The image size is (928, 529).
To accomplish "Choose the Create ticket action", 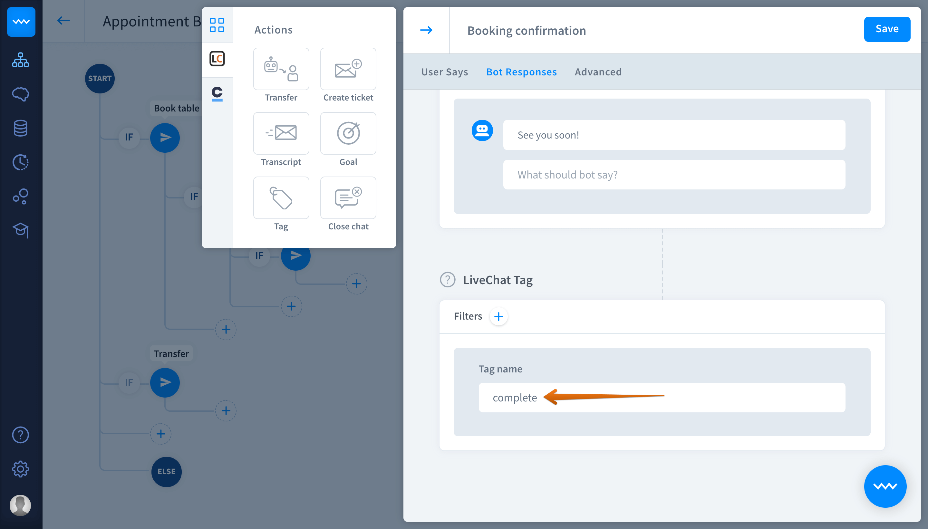I will click(348, 69).
